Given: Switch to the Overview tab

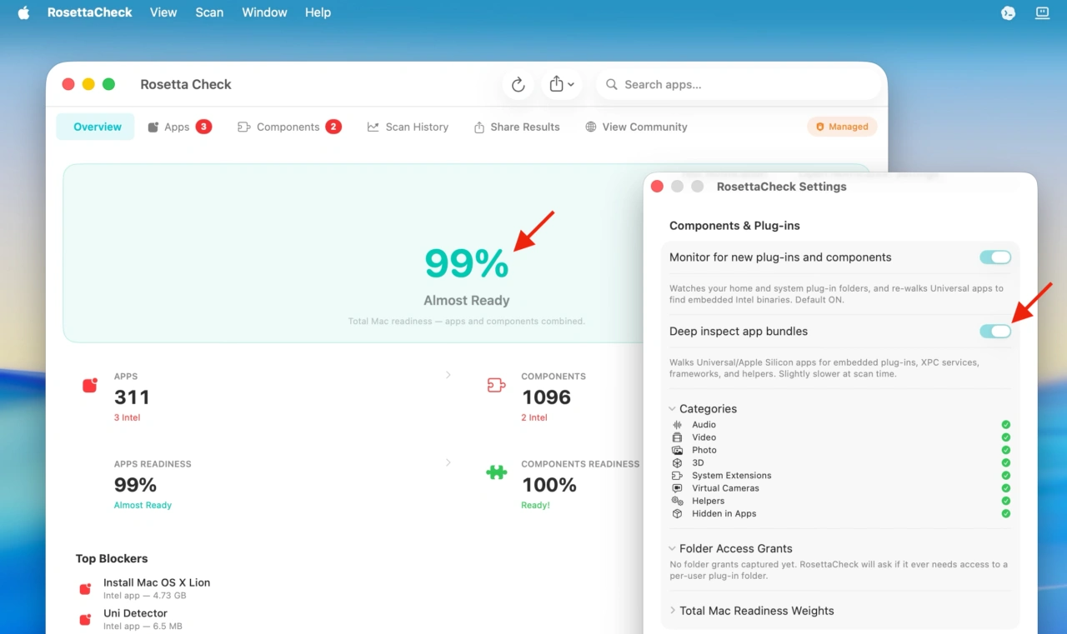Looking at the screenshot, I should click(x=96, y=127).
